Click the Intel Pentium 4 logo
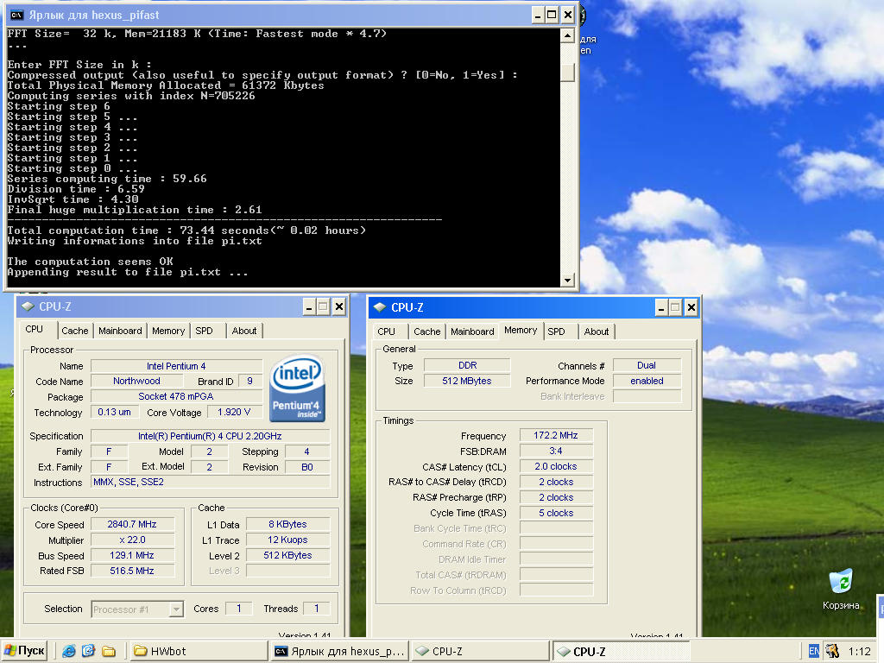The height and width of the screenshot is (663, 884). tap(297, 388)
